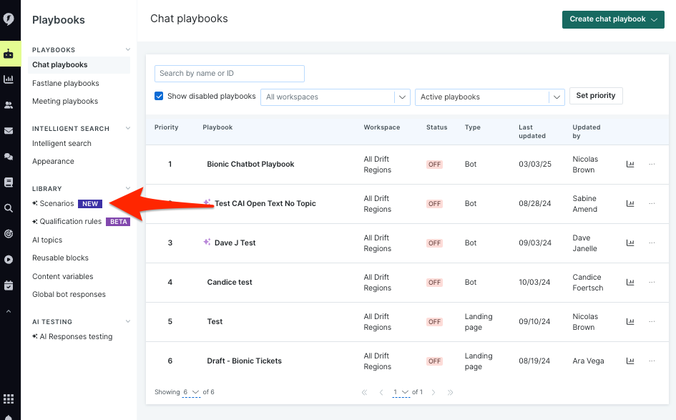The image size is (676, 420).
Task: Click the Create chat playbook button
Action: [613, 19]
